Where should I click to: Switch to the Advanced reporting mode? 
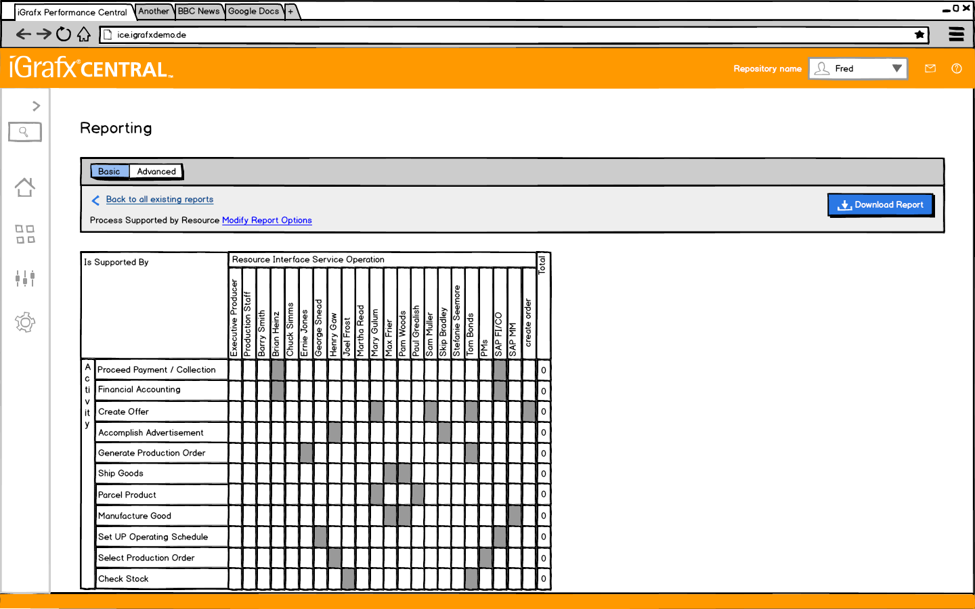156,171
